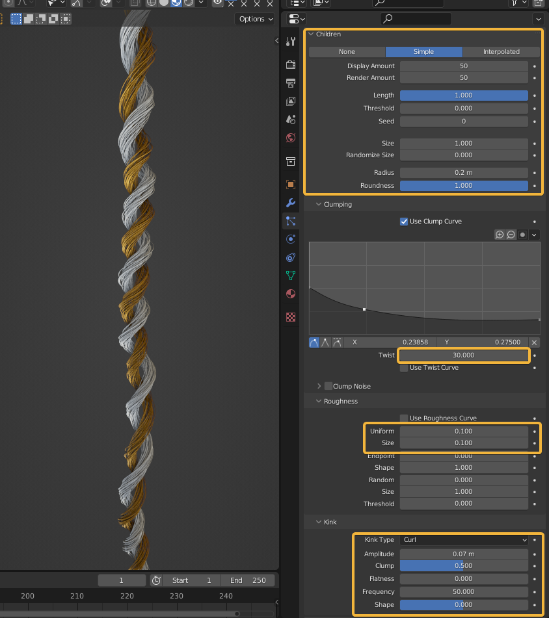The height and width of the screenshot is (618, 549).
Task: Expand the Clump Noise settings
Action: coord(319,386)
